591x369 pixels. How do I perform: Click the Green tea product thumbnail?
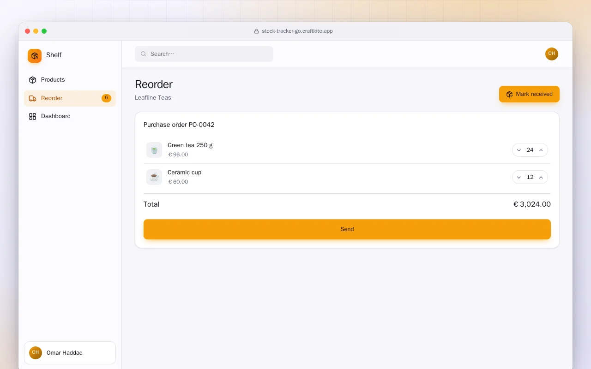(x=154, y=150)
